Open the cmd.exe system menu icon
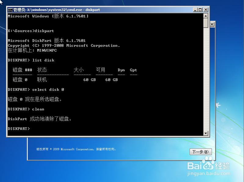 (x=10, y=10)
